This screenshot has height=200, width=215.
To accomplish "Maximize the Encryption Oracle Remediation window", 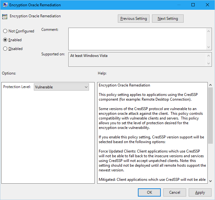I will coord(193,5).
